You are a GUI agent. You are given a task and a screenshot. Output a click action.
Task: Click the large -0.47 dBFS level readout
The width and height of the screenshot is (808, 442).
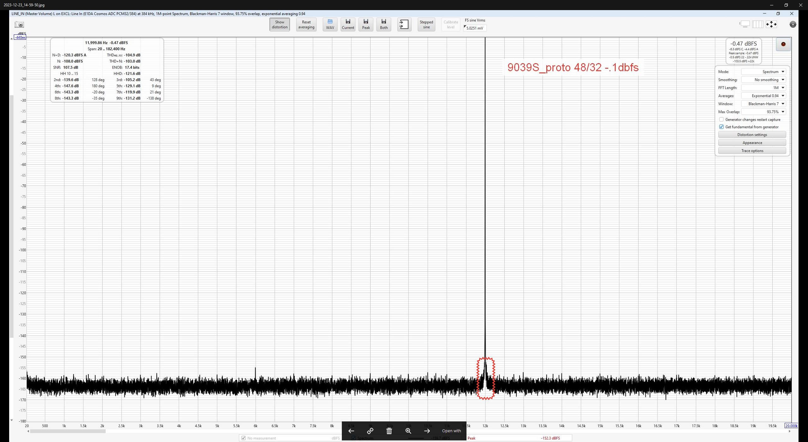pyautogui.click(x=743, y=44)
